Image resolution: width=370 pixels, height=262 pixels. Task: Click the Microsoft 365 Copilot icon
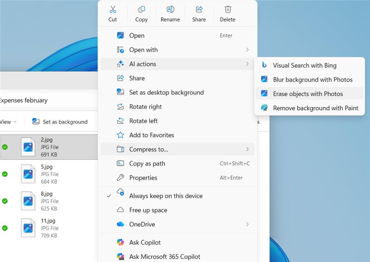point(120,256)
